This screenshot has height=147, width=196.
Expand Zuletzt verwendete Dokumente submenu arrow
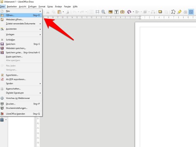(x=40, y=24)
